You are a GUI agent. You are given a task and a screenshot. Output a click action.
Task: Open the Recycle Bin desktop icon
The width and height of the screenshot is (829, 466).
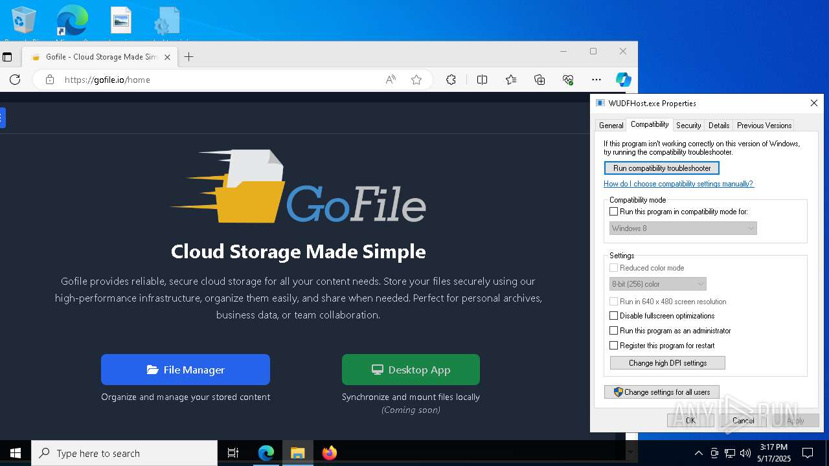coord(24,21)
